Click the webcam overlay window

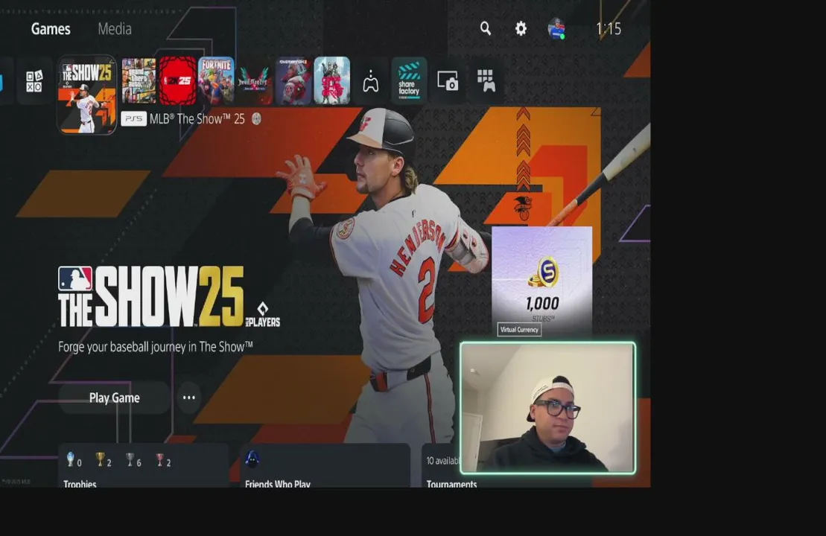pos(548,408)
